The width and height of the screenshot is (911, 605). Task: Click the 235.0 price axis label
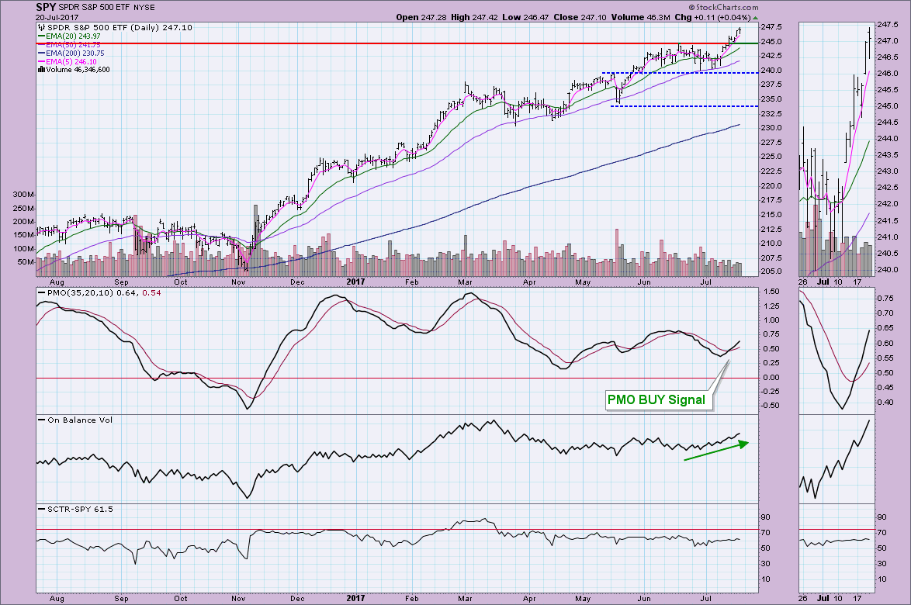click(x=771, y=99)
